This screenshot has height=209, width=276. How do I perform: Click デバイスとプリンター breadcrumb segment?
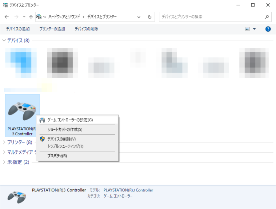tap(102, 17)
